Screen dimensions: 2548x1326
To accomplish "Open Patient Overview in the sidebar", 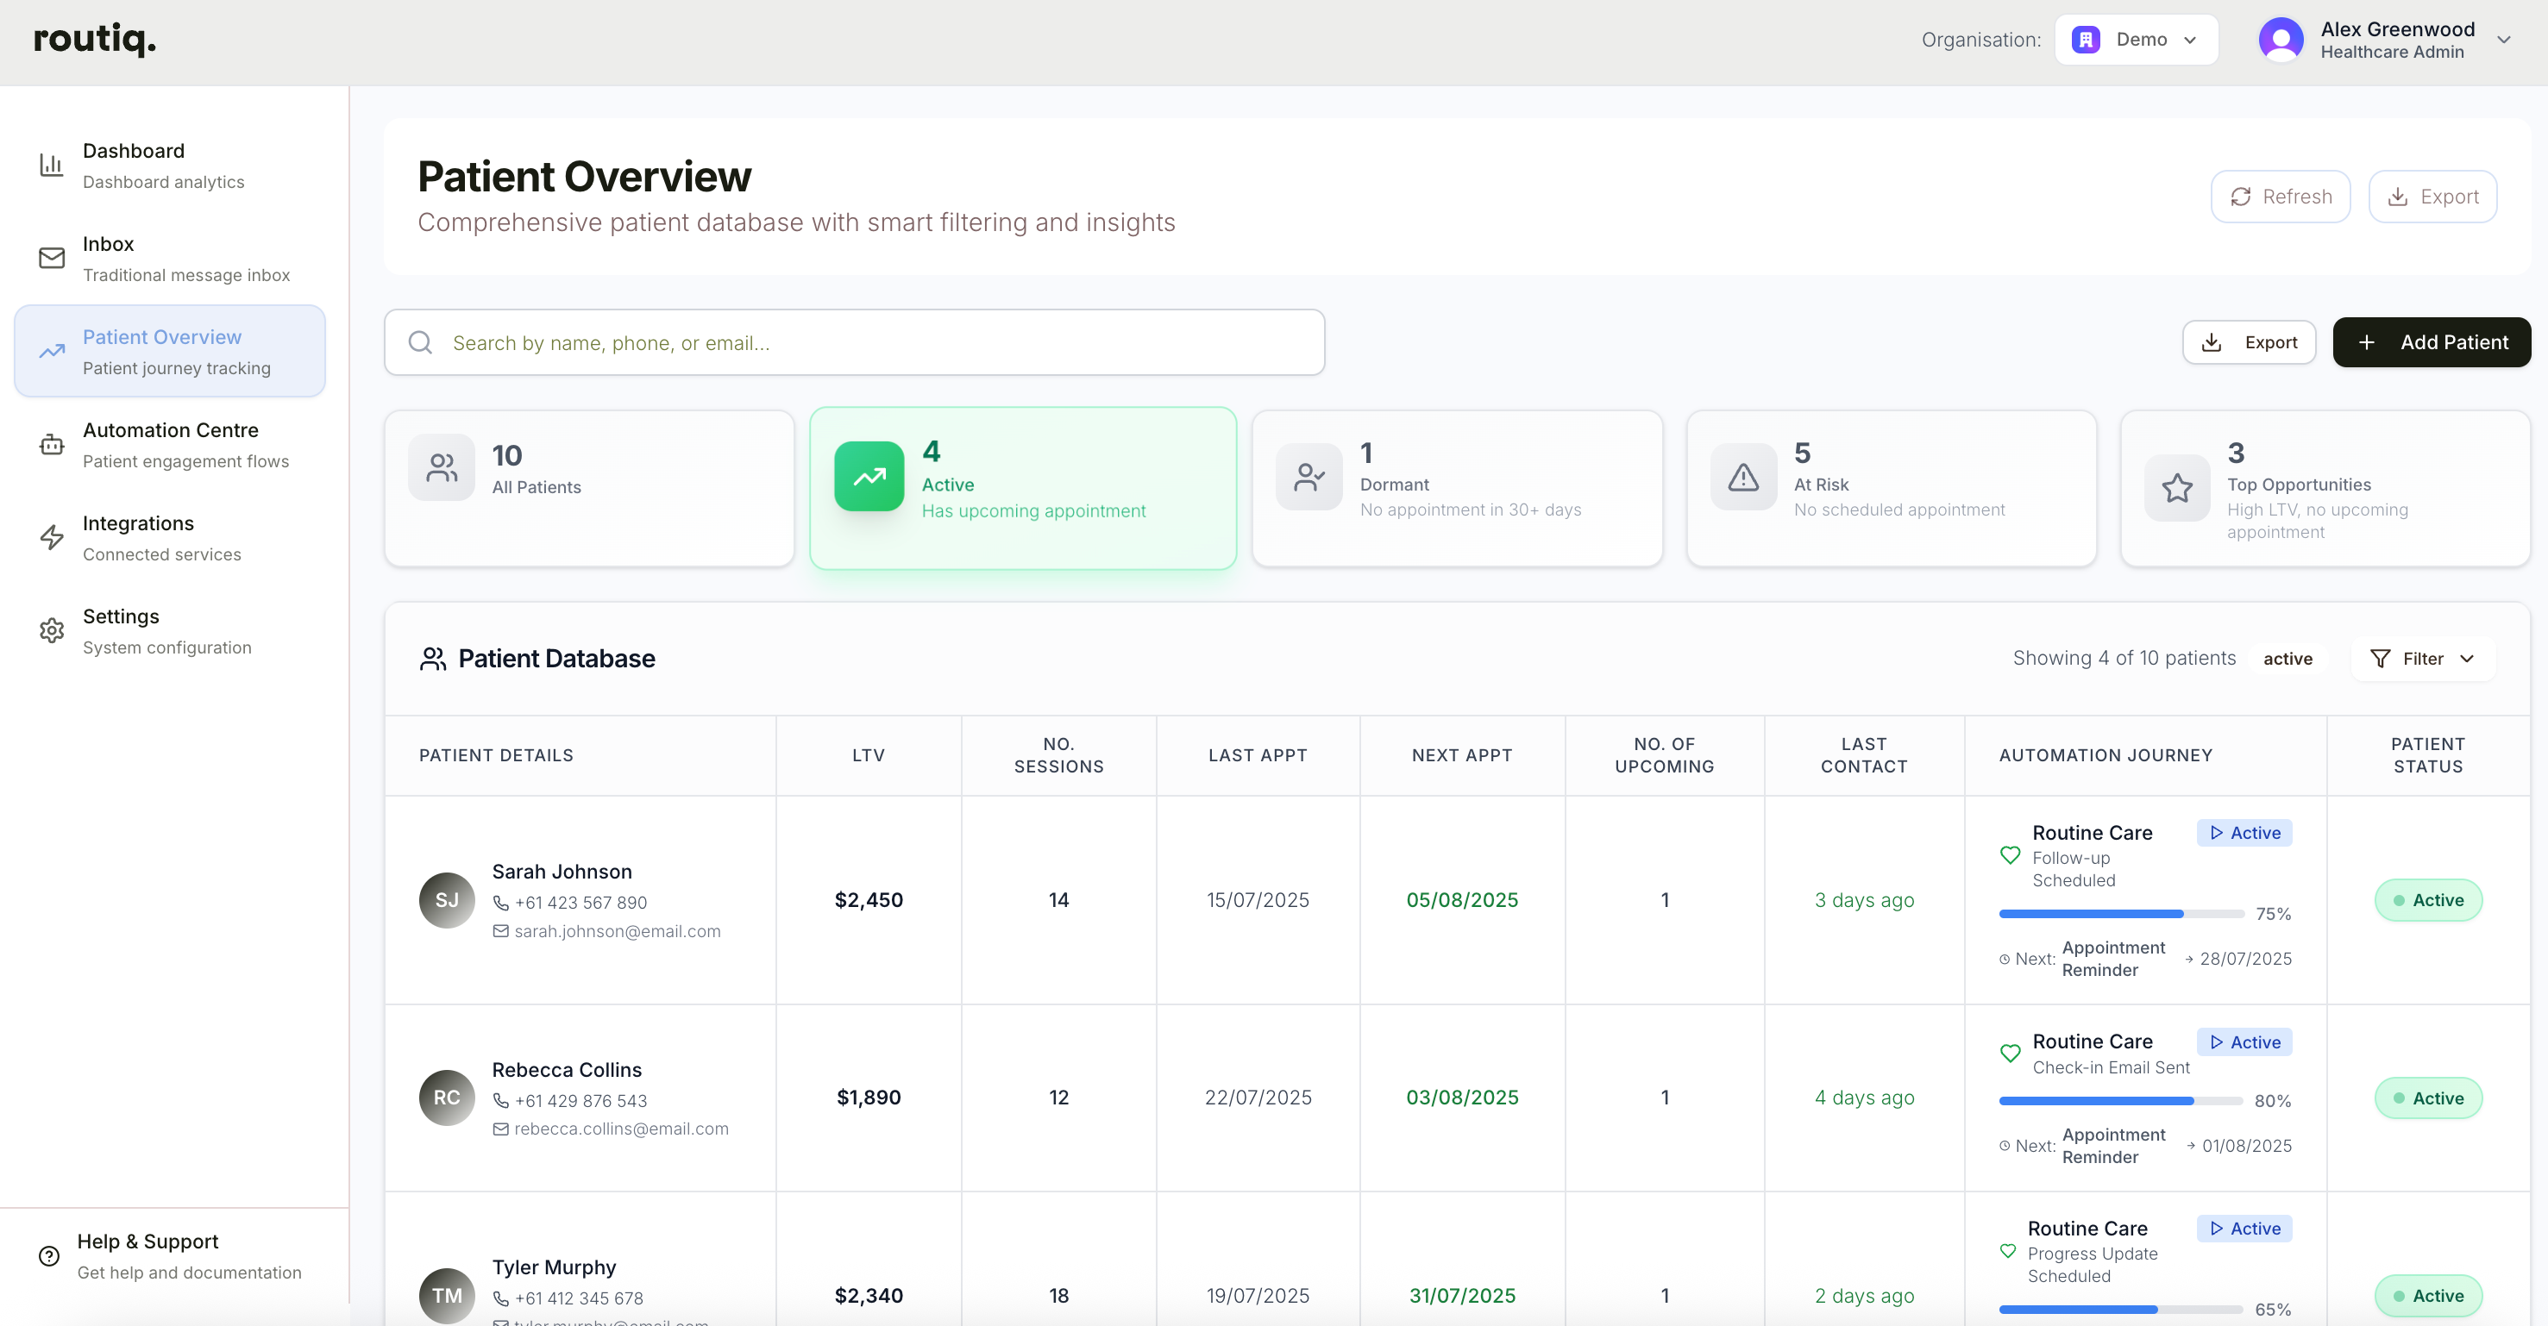I will click(170, 351).
